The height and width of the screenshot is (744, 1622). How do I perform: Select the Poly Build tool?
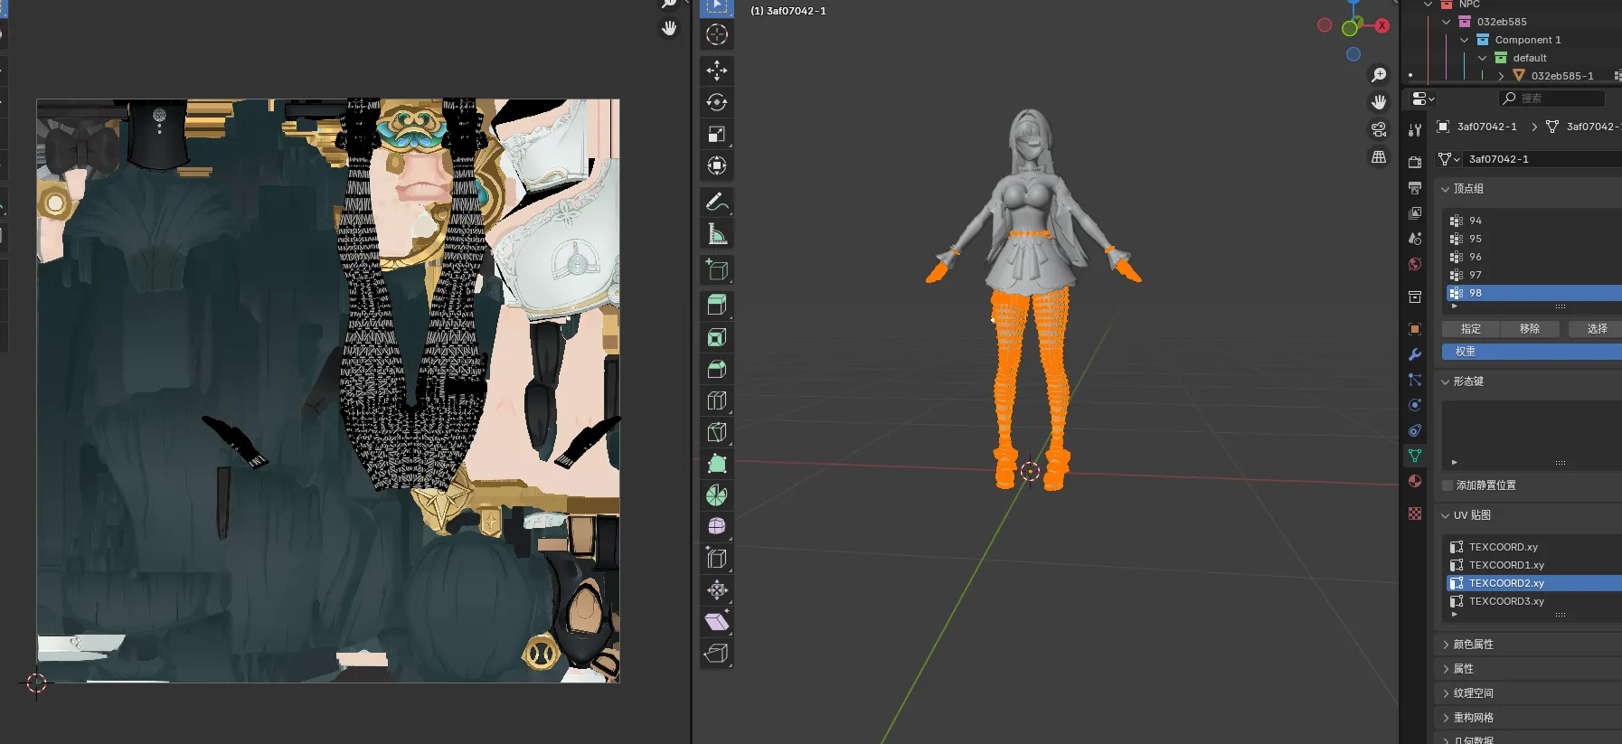point(717,464)
